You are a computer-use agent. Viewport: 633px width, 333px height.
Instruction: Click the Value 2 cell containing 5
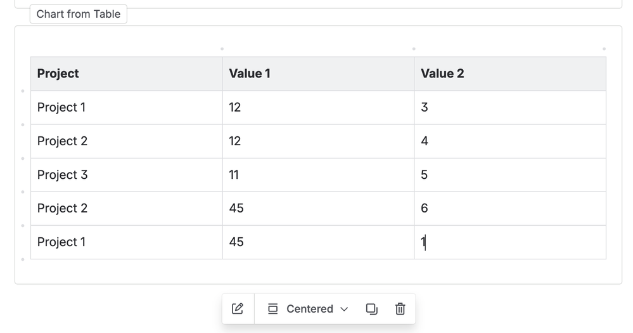(510, 174)
